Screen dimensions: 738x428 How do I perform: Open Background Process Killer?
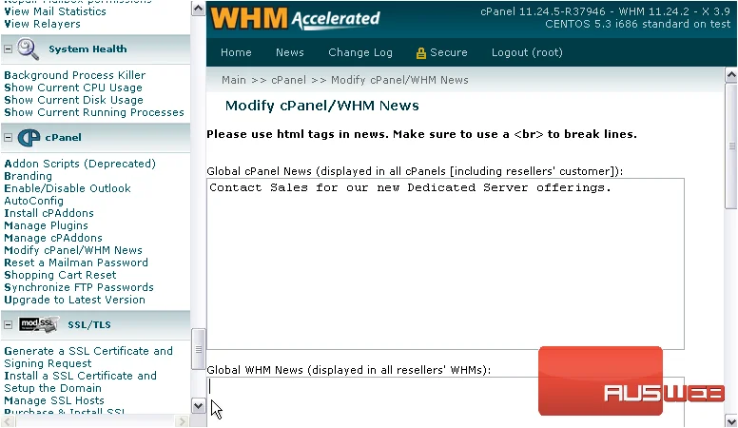[74, 75]
